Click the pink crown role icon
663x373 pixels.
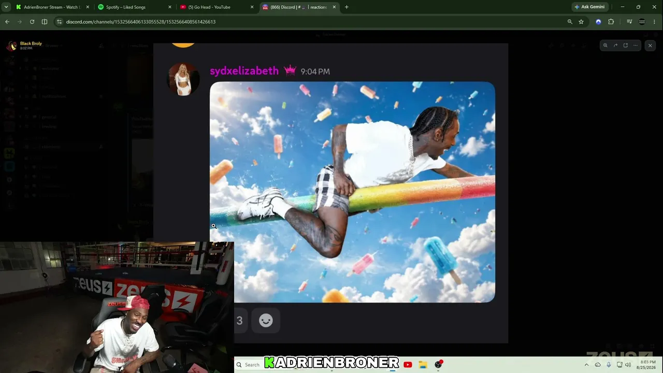[290, 71]
